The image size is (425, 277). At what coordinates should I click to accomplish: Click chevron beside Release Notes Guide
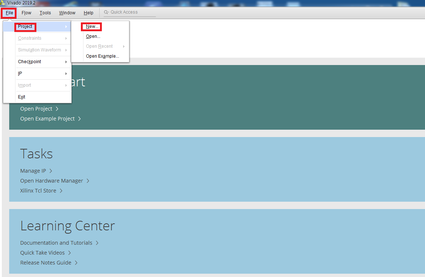click(76, 263)
